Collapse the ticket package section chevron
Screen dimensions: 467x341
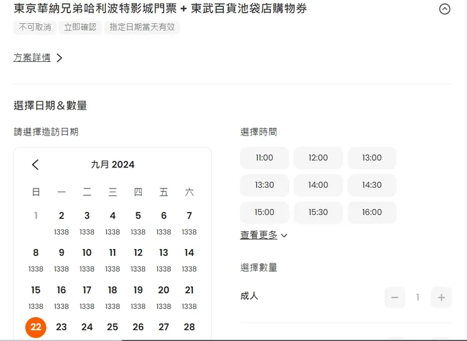pos(444,9)
